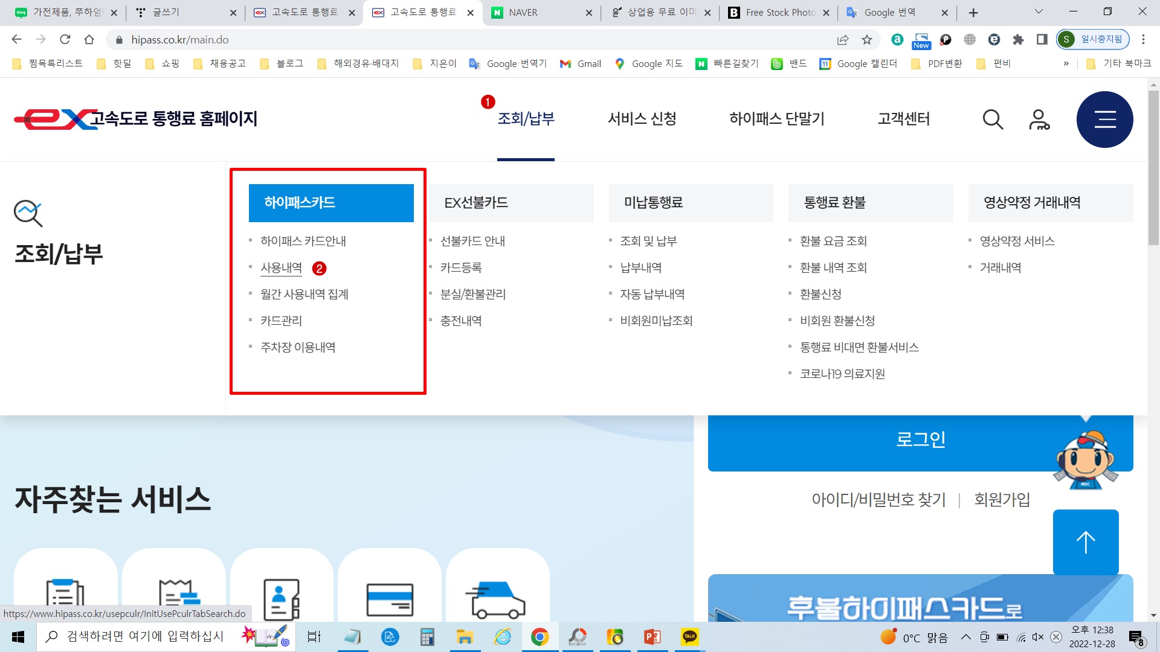The width and height of the screenshot is (1160, 652).
Task: Click the Windows taskbar search box
Action: coord(145,636)
